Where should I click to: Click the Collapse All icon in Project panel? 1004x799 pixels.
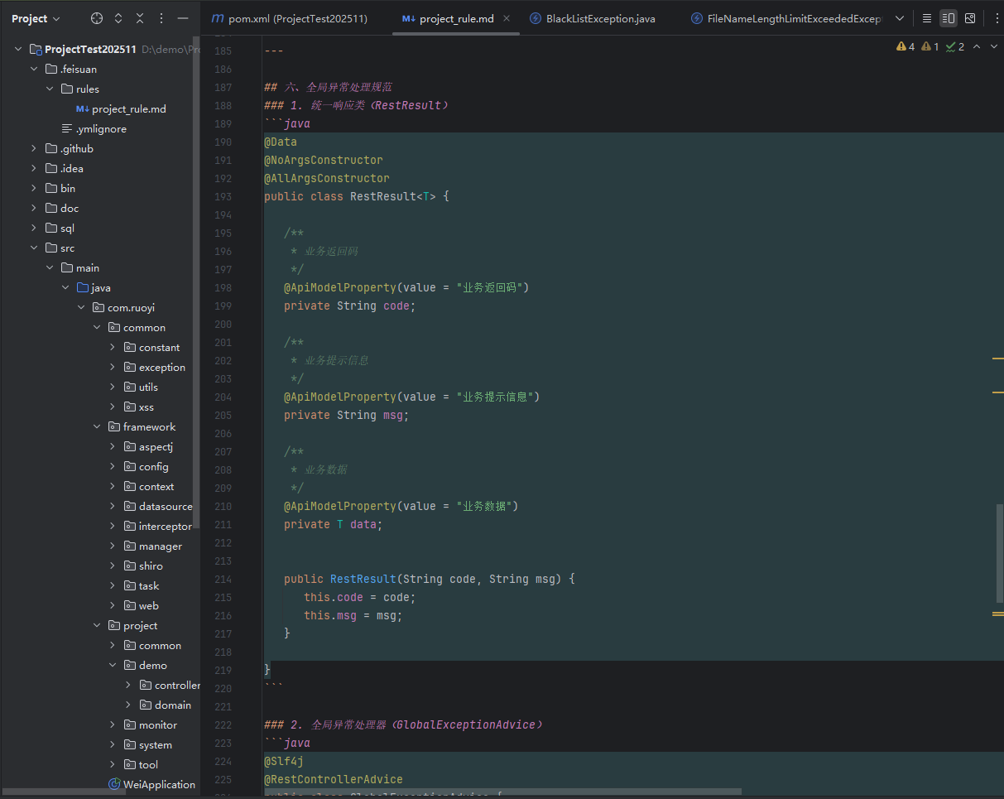coord(140,18)
